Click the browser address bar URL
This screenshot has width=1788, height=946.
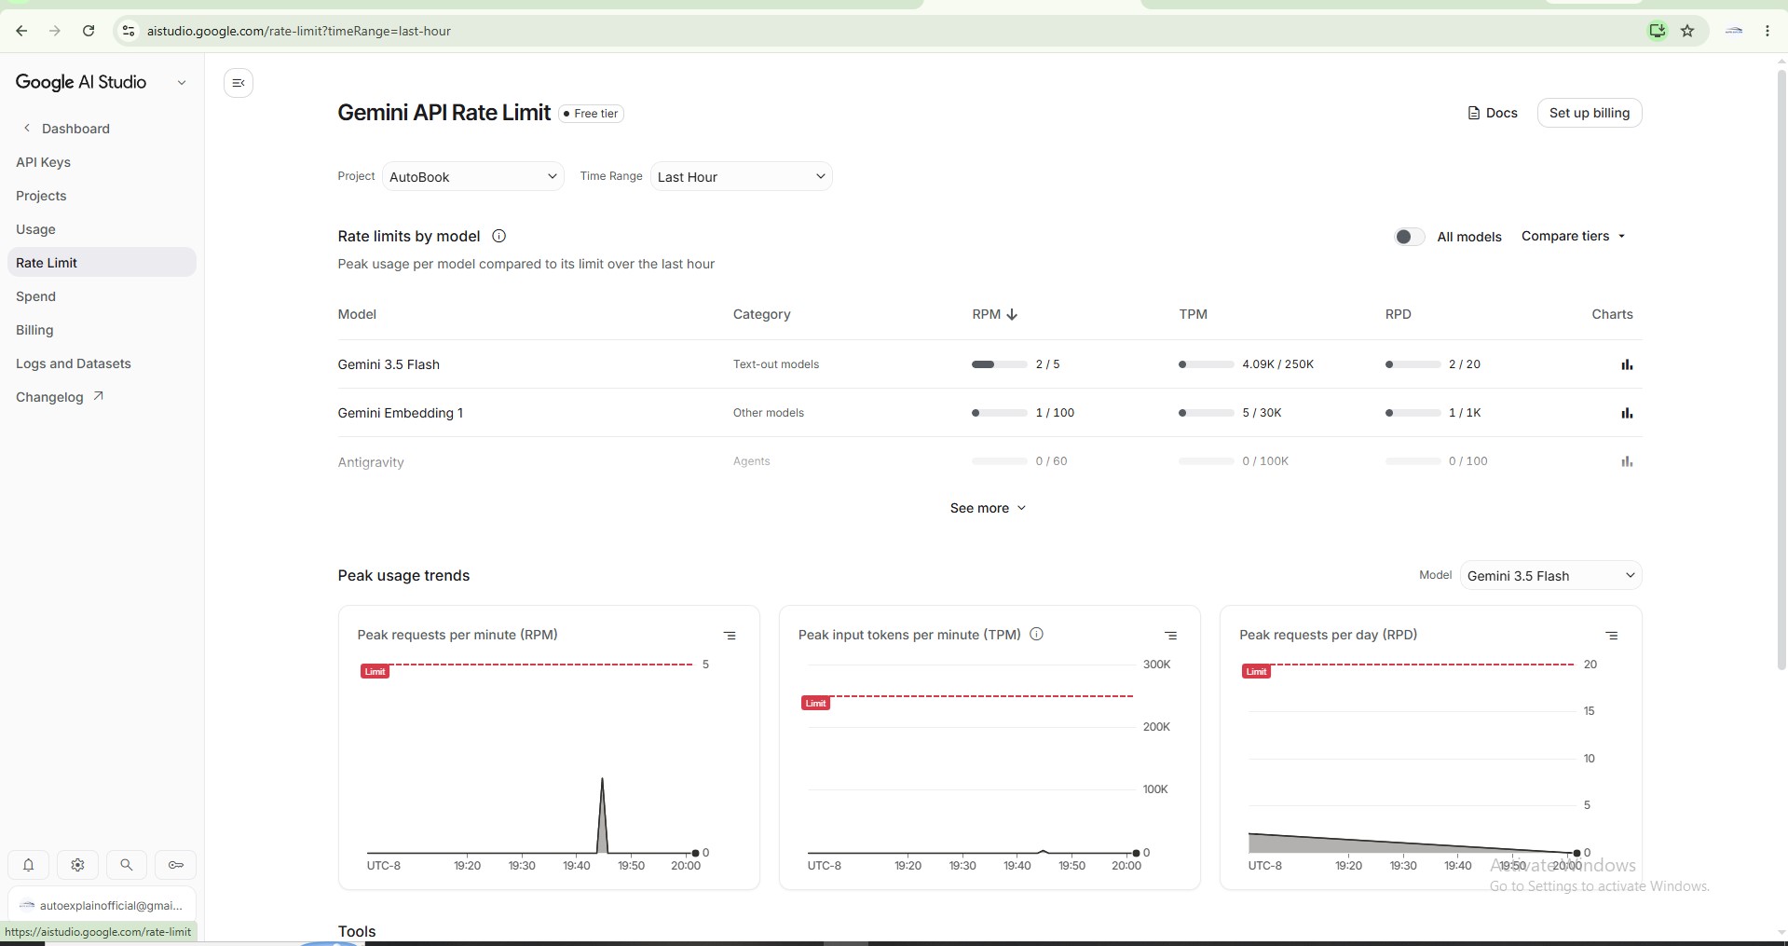(299, 31)
